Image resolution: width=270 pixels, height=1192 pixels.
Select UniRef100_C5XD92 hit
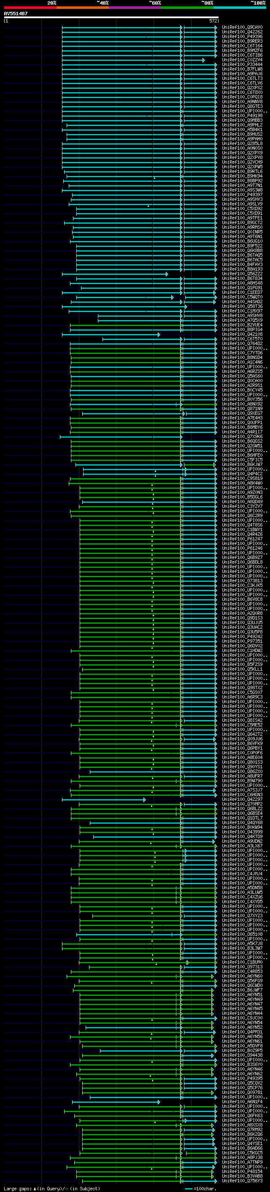click(x=242, y=209)
